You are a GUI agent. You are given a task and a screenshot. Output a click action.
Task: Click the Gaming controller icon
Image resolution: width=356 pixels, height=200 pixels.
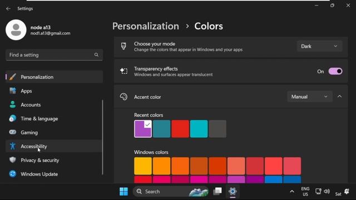click(x=13, y=132)
